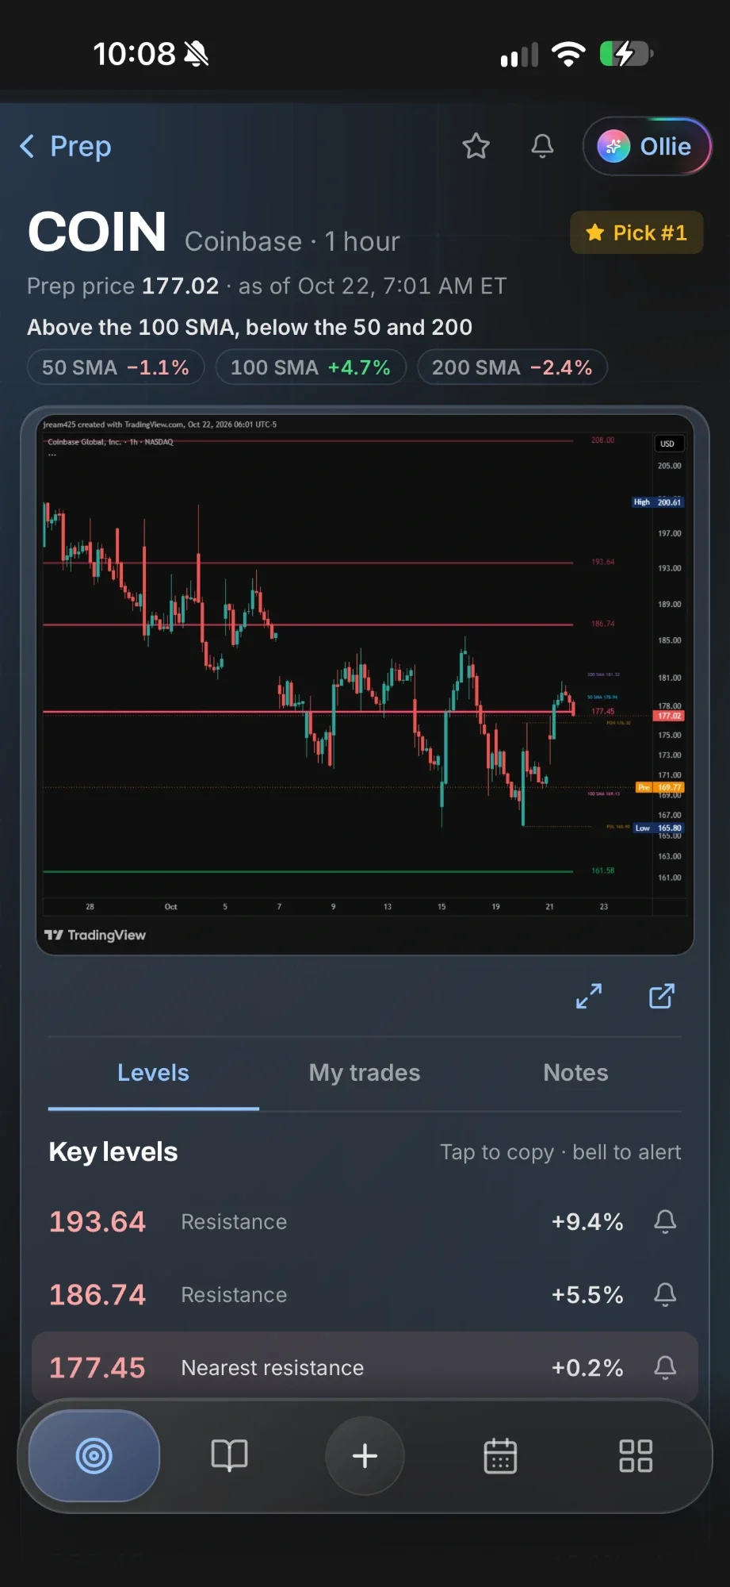Tap the USD currency label on chart
Image resolution: width=730 pixels, height=1587 pixels.
667,444
